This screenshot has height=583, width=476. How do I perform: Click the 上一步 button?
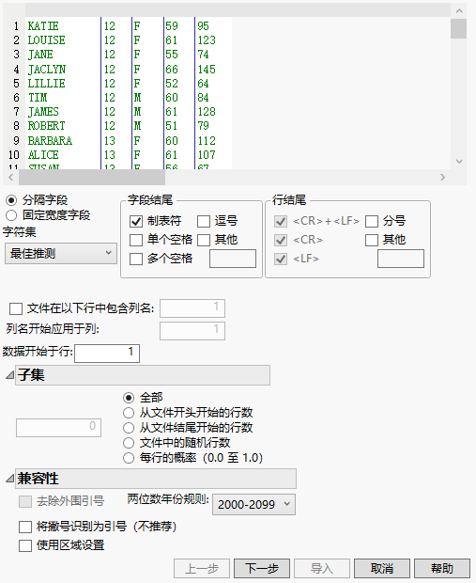(202, 569)
